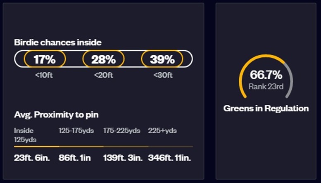Select the 28% birdie chance pill
Screen dimensions: 321x183
pos(103,59)
